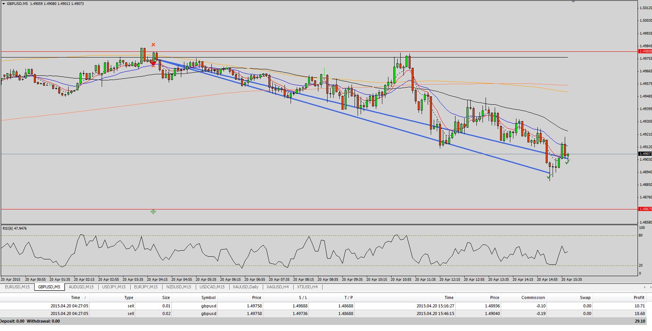Sort by the S / L column header
The image size is (652, 331).
tap(303, 297)
